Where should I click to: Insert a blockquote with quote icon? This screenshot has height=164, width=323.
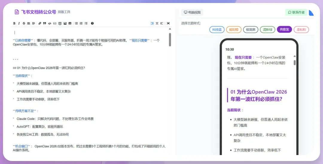click(x=45, y=23)
